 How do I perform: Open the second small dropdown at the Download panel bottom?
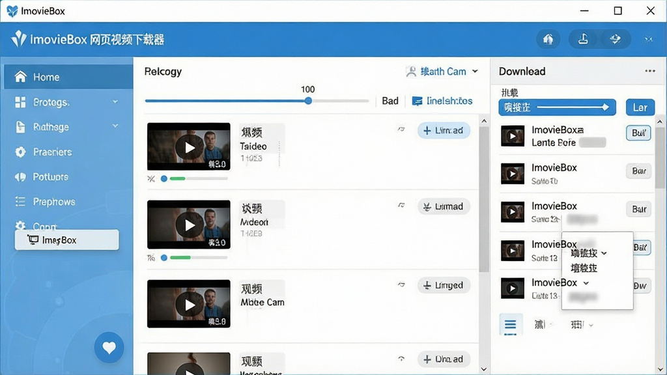point(582,325)
